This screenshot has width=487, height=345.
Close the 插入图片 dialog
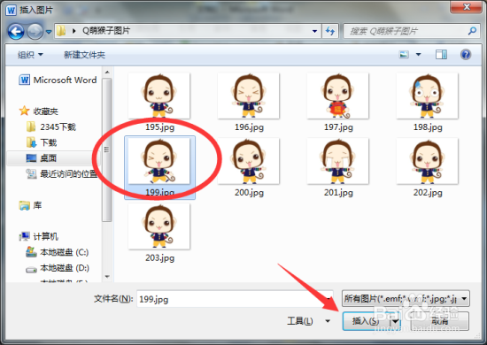467,7
